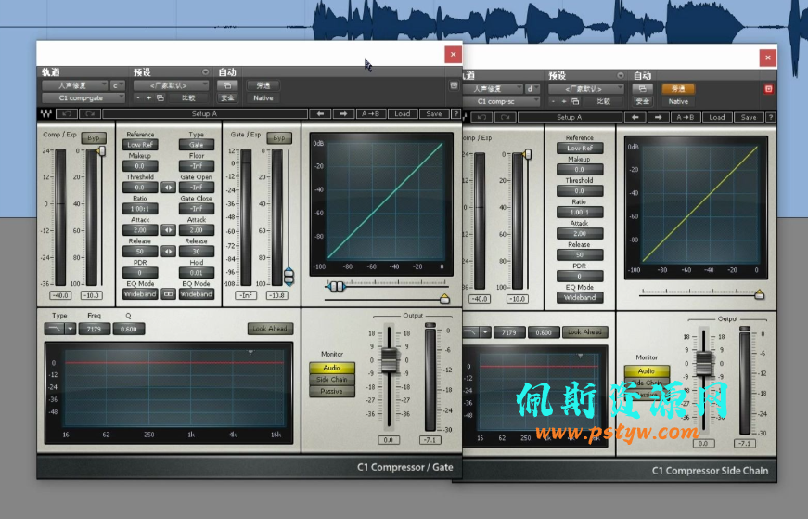
Task: Click target square icon at comp-gate header right
Action: click(x=454, y=85)
